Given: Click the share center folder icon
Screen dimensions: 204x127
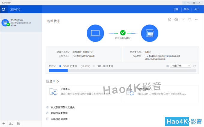Looking at the screenshot, I should pos(53,92).
